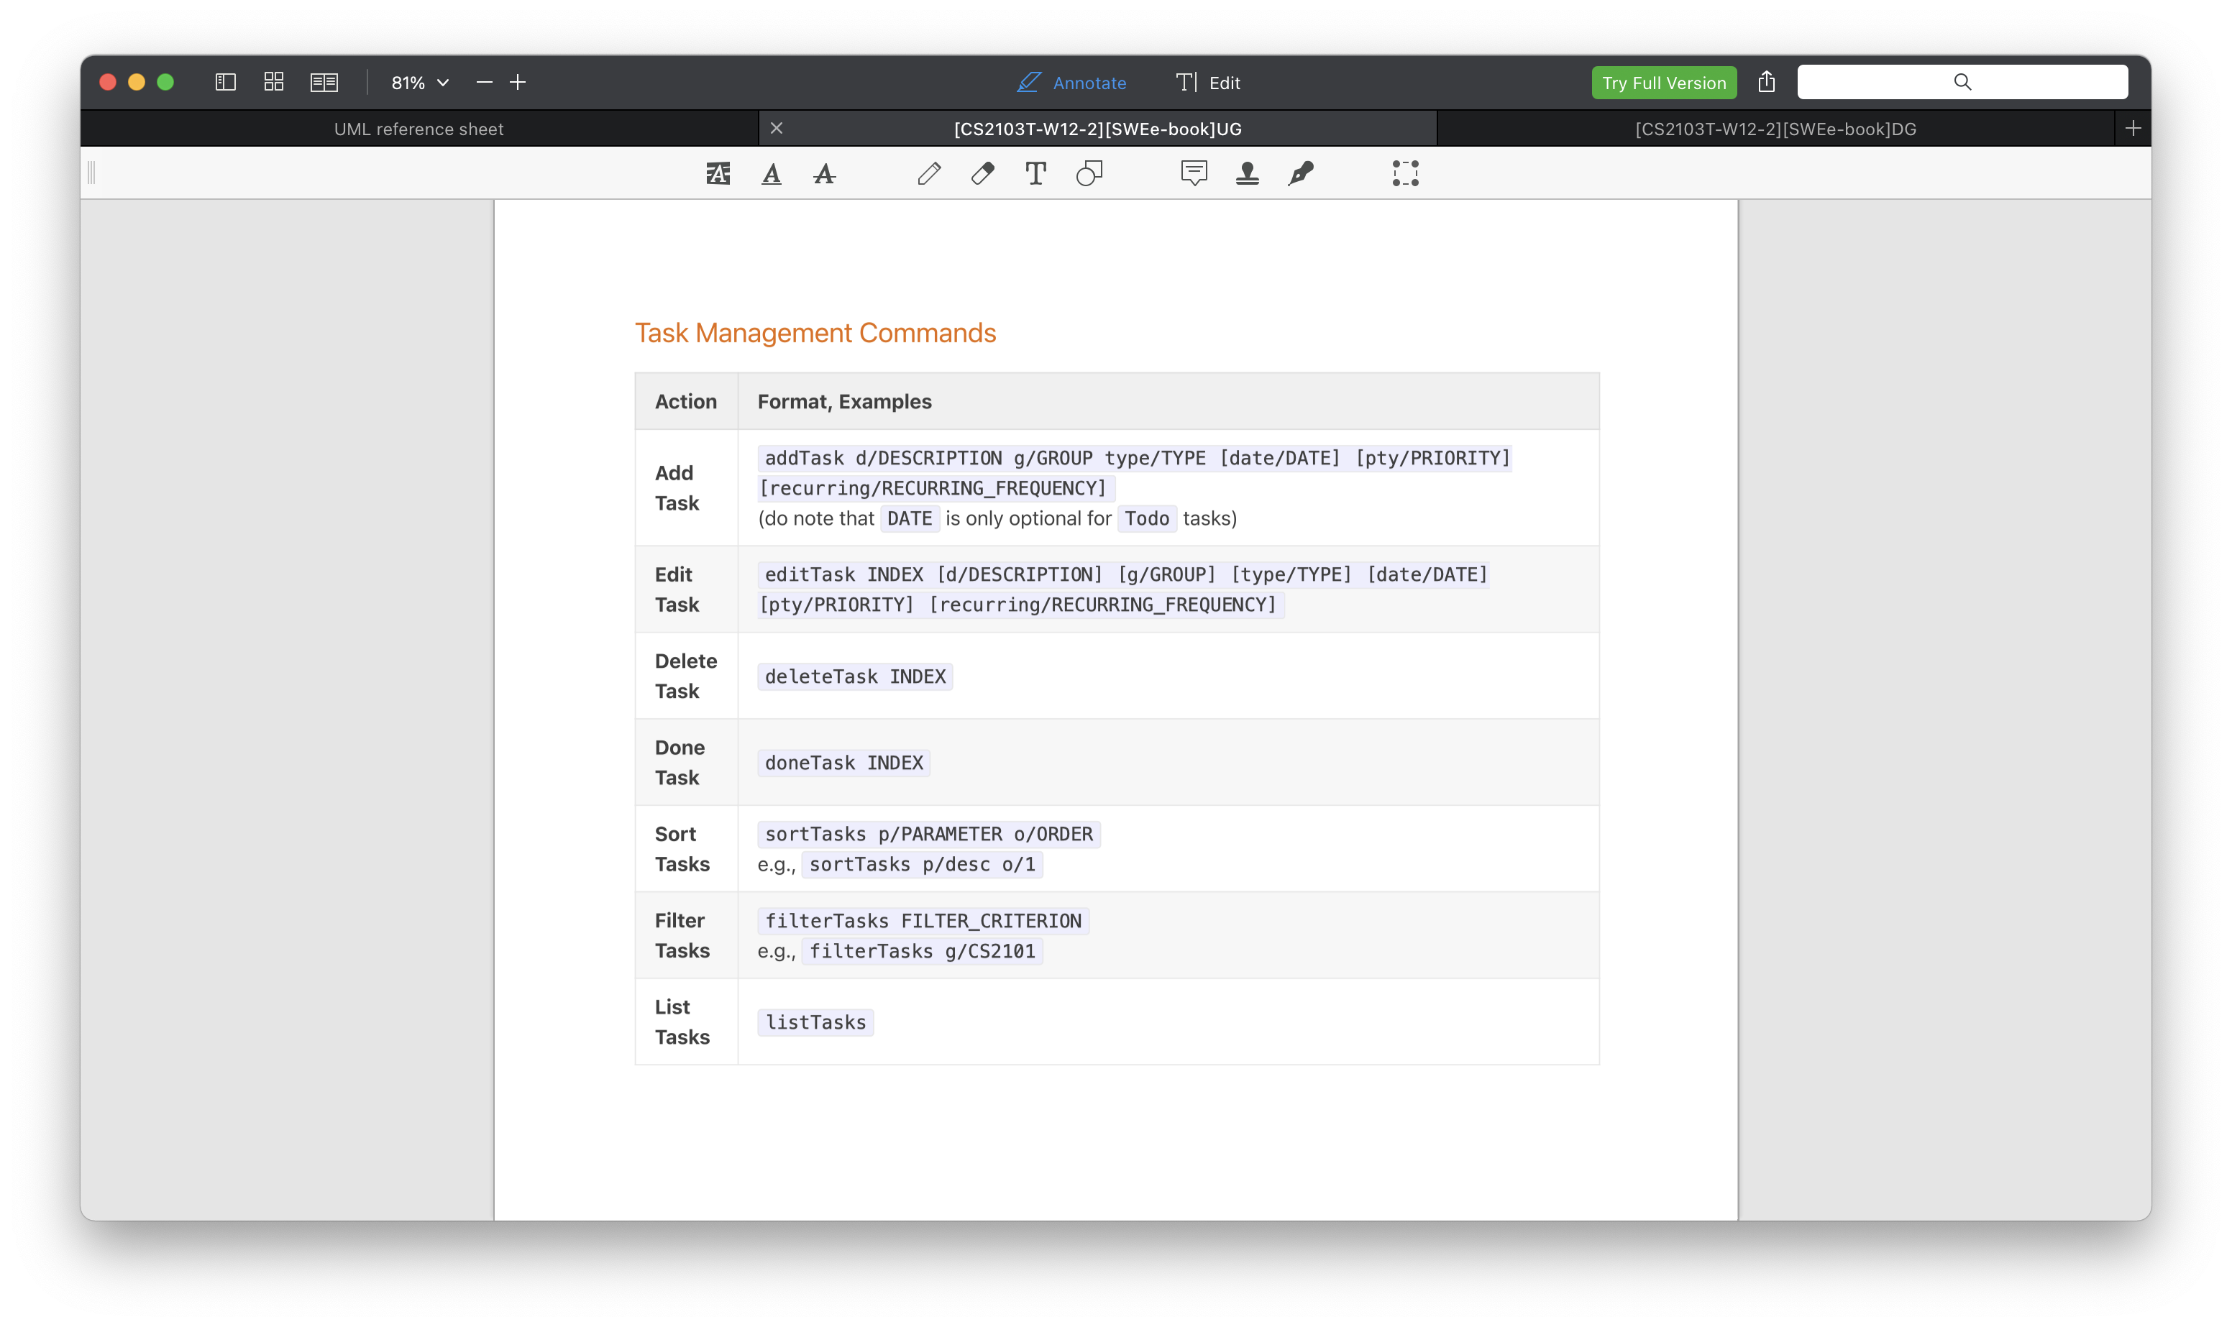The height and width of the screenshot is (1327, 2232).
Task: Activate the area selection tool
Action: [x=1405, y=173]
